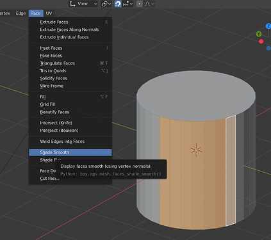
Task: Open the snap increment options dropdown
Action: tap(127, 4)
